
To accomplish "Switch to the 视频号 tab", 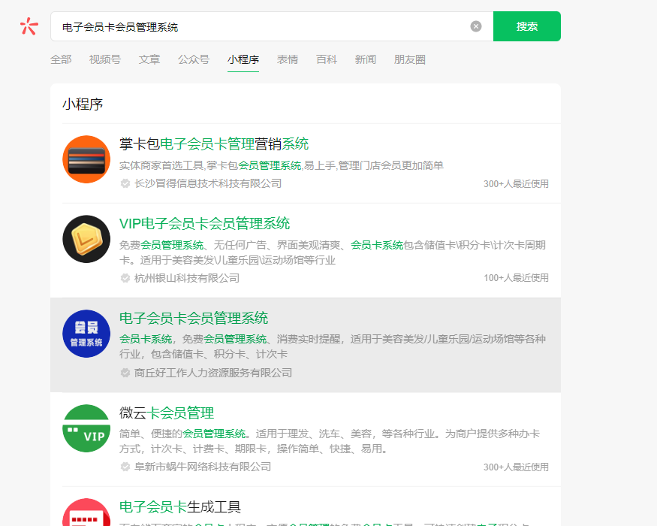I will (x=105, y=59).
